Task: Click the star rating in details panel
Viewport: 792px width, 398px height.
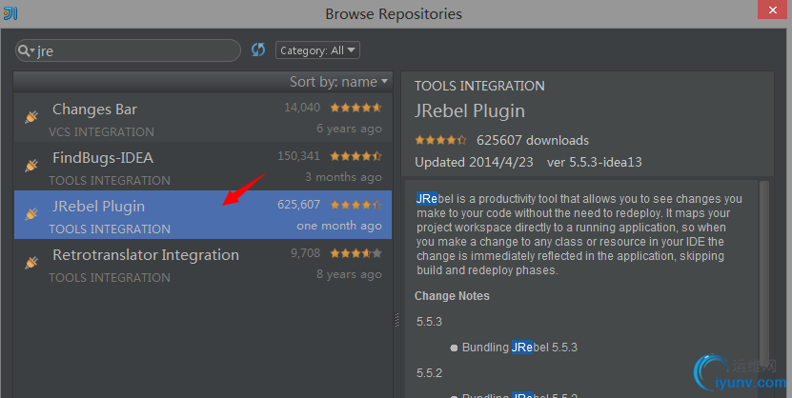Action: pos(440,140)
